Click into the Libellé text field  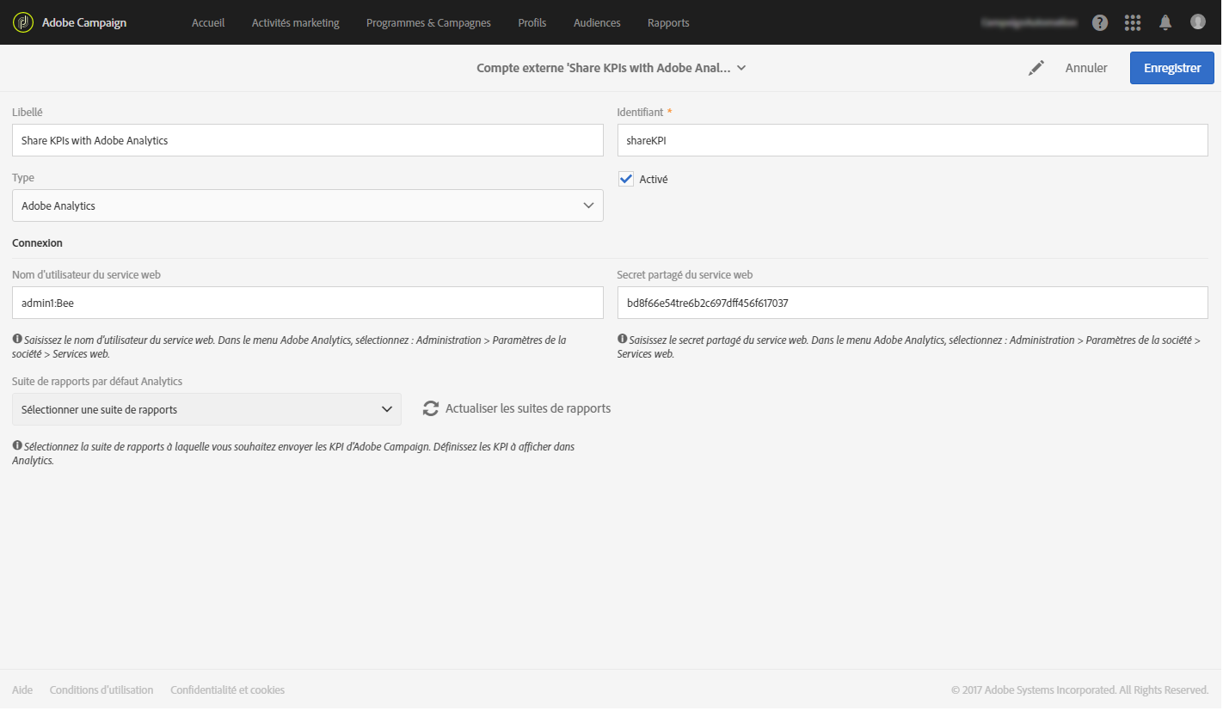(308, 140)
